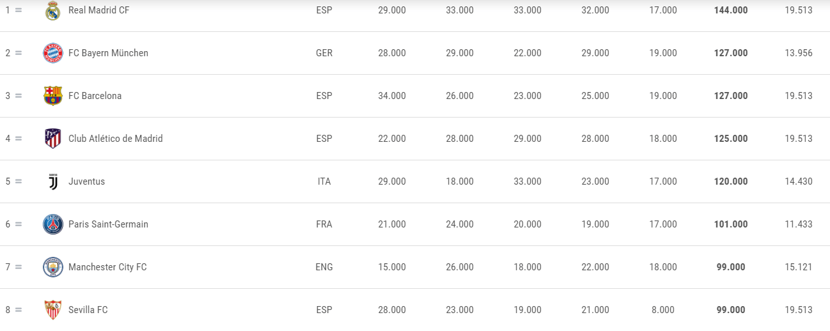This screenshot has width=830, height=331.
Task: Click the Sevilla FC crest icon
Action: click(x=52, y=310)
